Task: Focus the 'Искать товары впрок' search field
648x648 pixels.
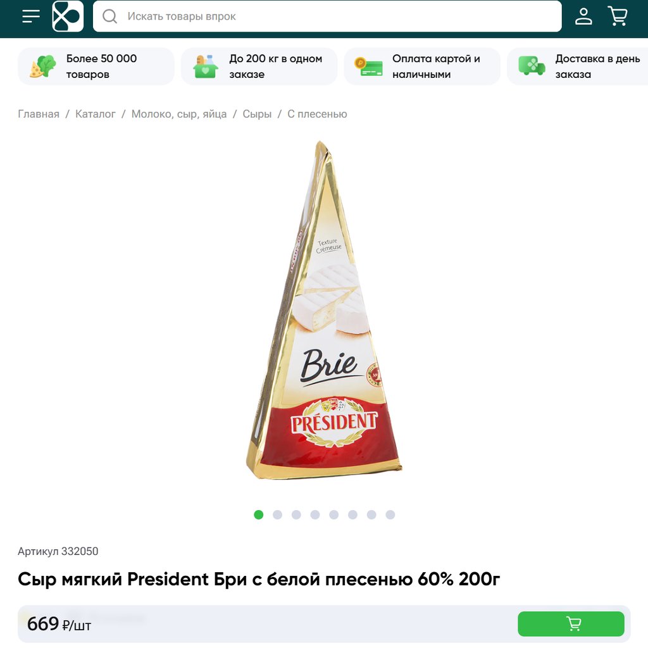Action: click(x=327, y=16)
